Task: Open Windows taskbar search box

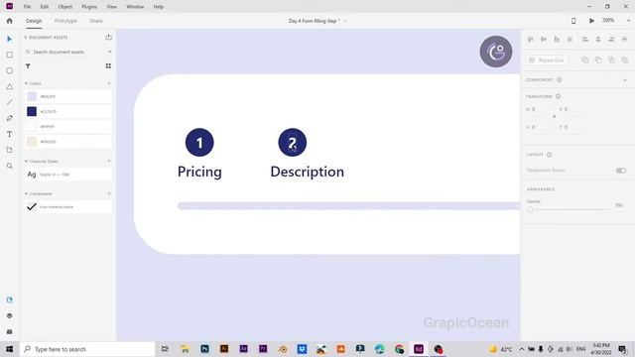Action: (x=87, y=349)
